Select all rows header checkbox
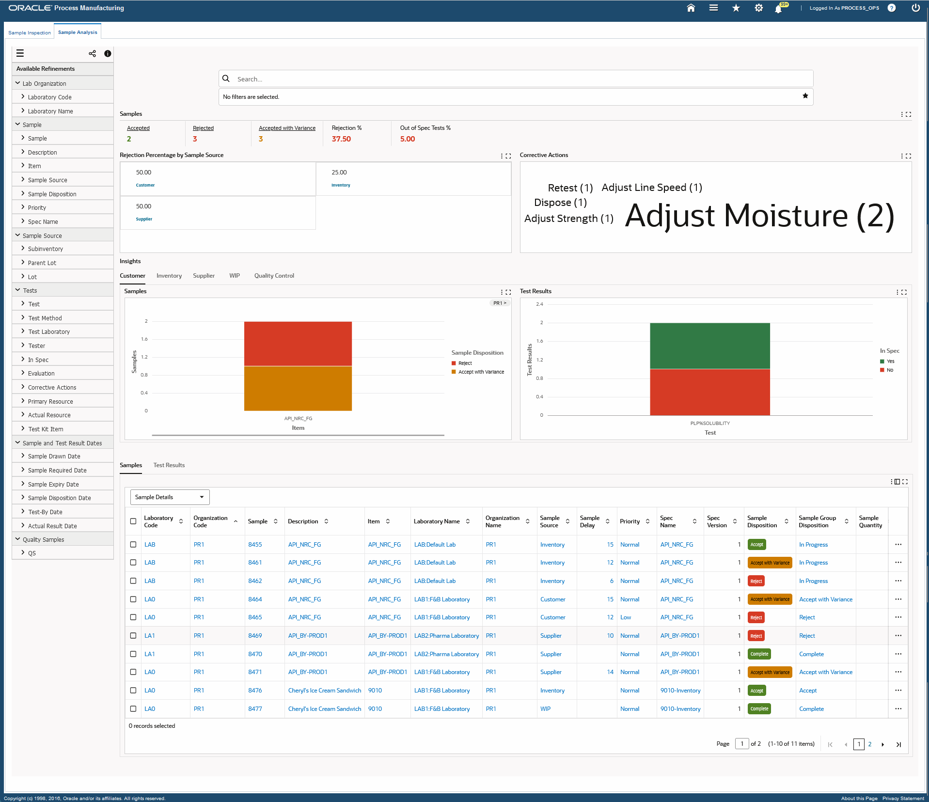 [133, 521]
